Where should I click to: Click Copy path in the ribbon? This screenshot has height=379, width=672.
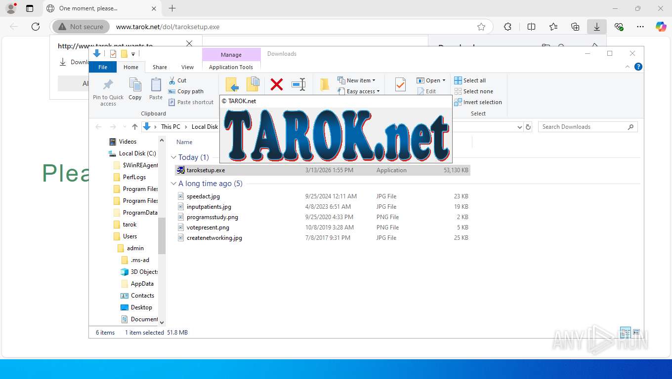pyautogui.click(x=186, y=91)
